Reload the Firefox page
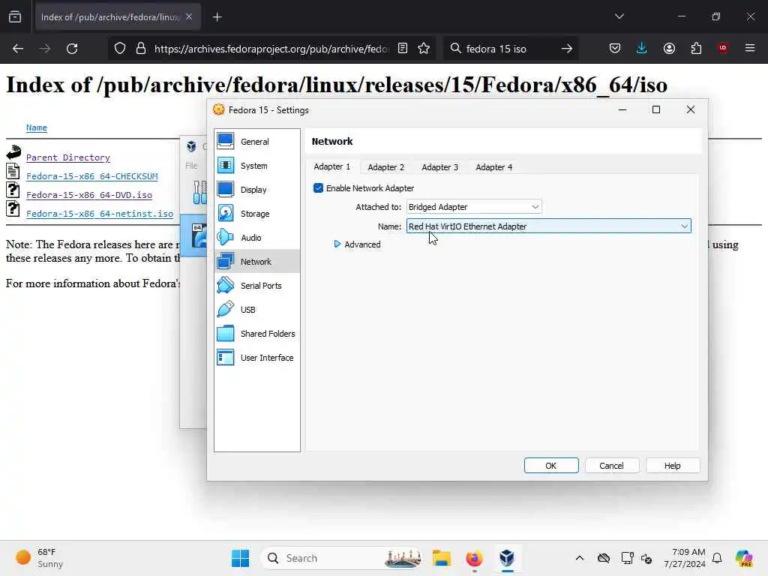Screen dimensions: 768x576 point(72,49)
